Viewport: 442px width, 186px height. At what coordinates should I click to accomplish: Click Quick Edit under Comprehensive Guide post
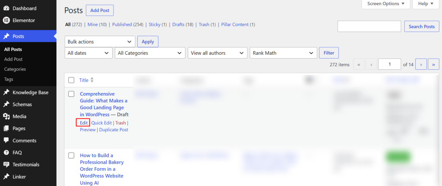point(101,123)
